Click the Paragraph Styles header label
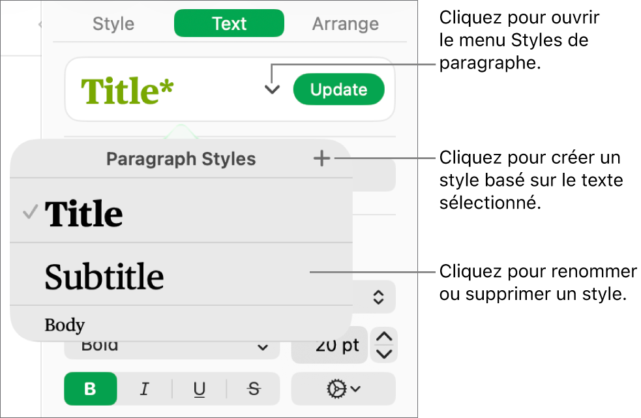 (x=181, y=158)
